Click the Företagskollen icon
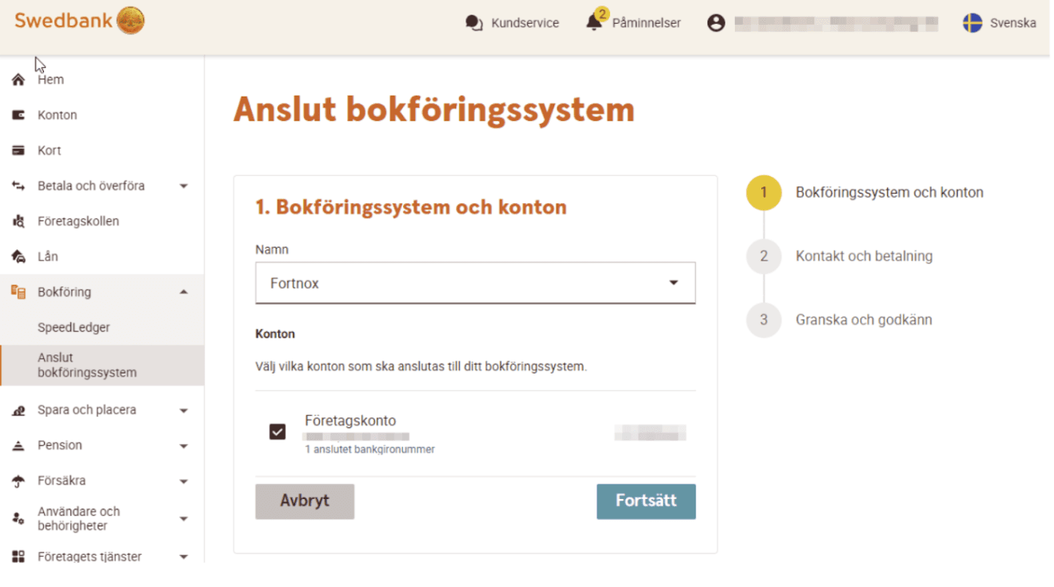The width and height of the screenshot is (1054, 587). pyautogui.click(x=18, y=222)
